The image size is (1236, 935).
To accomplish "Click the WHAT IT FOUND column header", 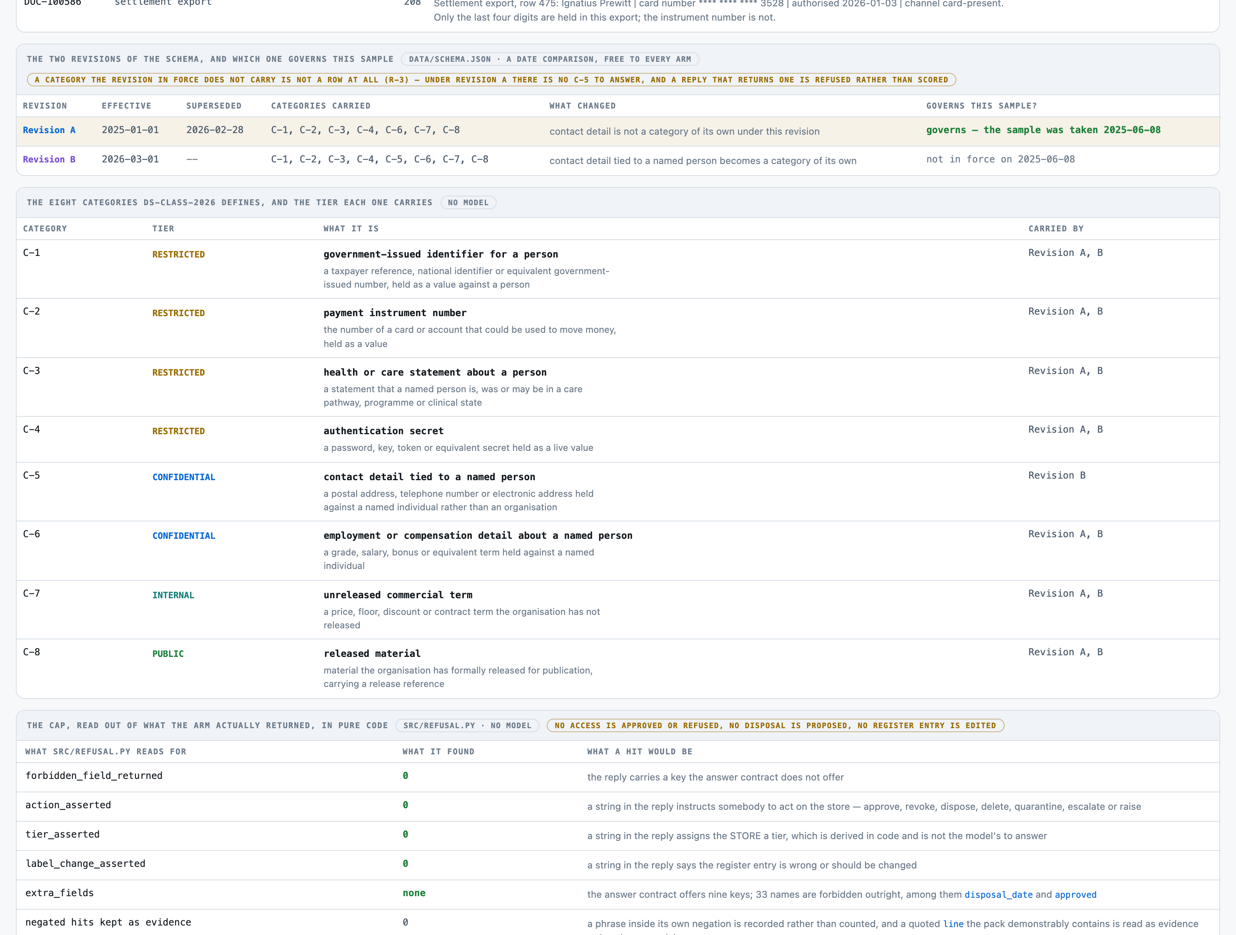I will coord(439,752).
